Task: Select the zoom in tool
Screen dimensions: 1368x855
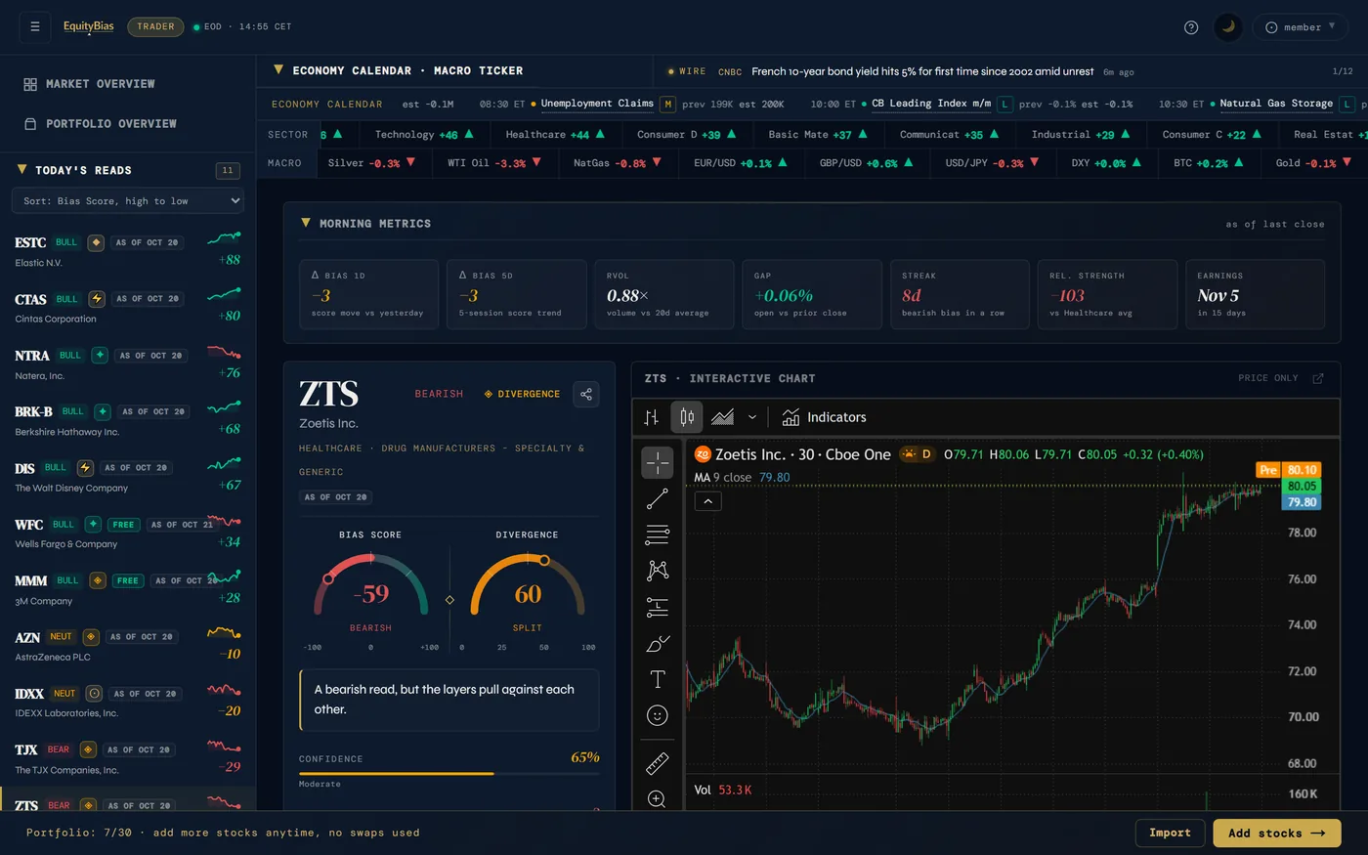Action: click(x=658, y=798)
